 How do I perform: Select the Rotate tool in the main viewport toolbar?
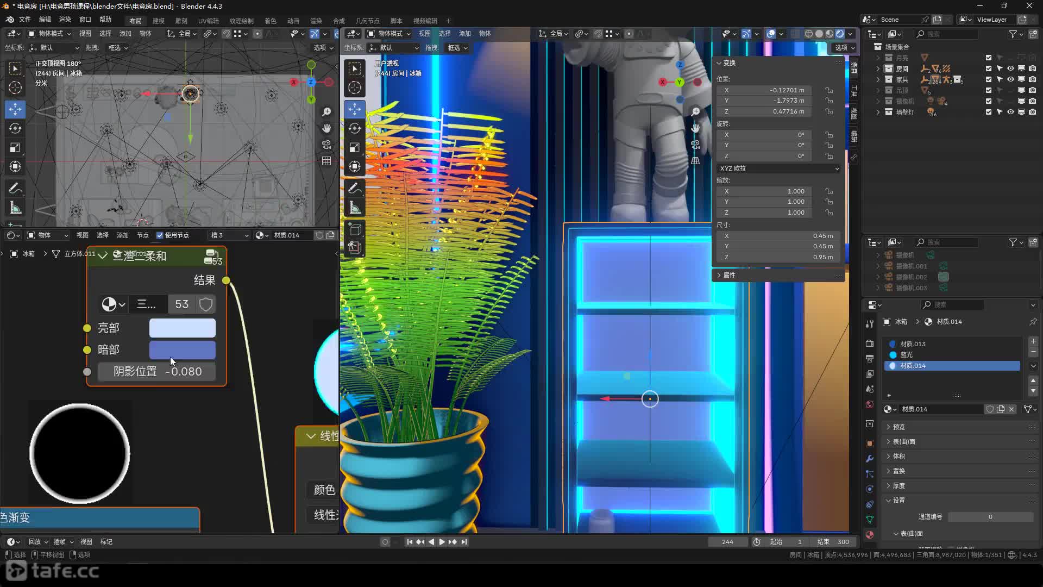(x=355, y=128)
